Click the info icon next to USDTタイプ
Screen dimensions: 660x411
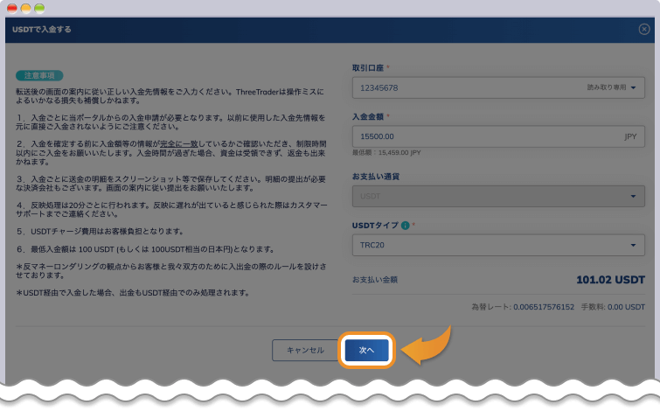coord(405,226)
